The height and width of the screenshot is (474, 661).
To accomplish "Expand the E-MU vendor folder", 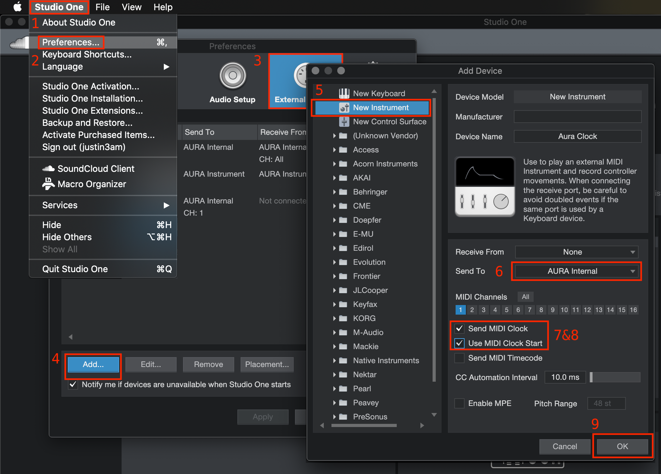I will point(334,234).
